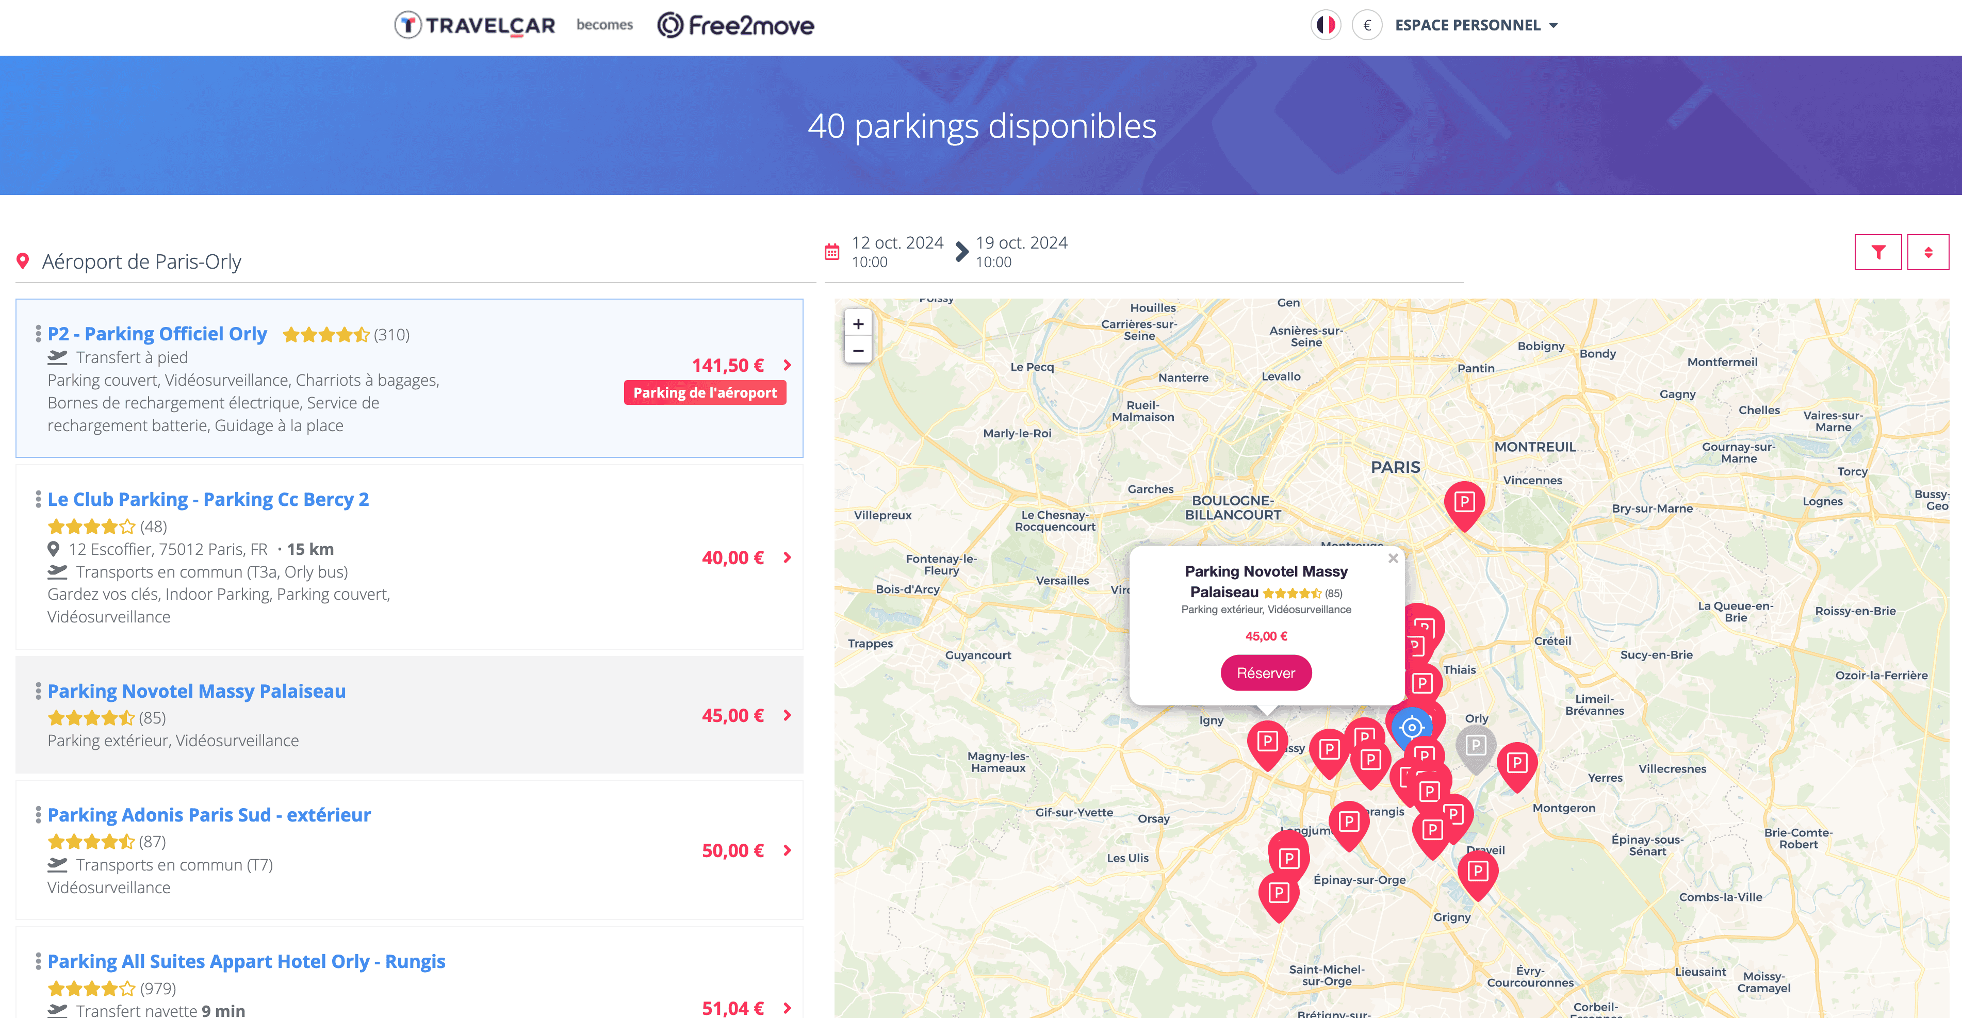Expand the arrow next to 50,00 € price

point(788,850)
